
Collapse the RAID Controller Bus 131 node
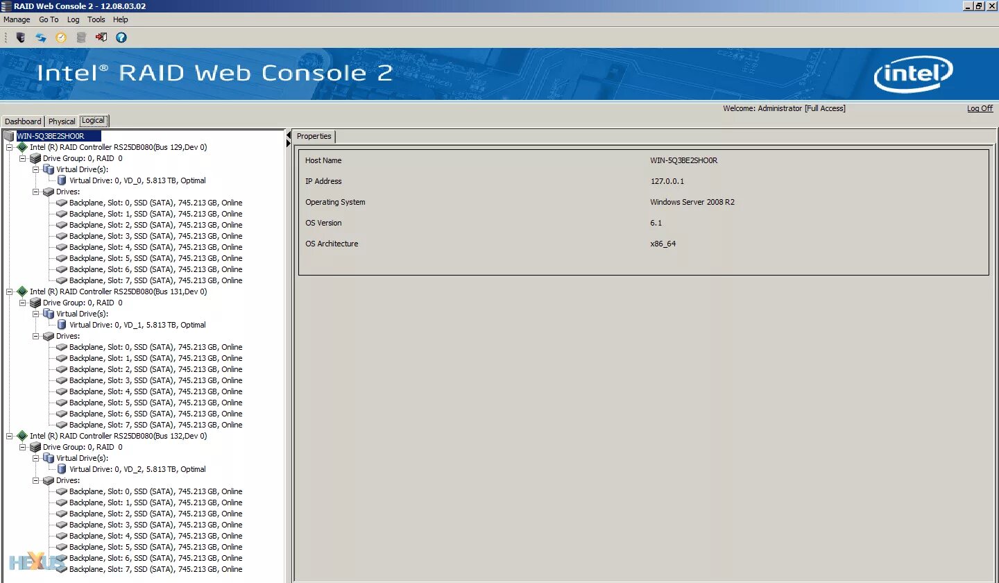10,291
